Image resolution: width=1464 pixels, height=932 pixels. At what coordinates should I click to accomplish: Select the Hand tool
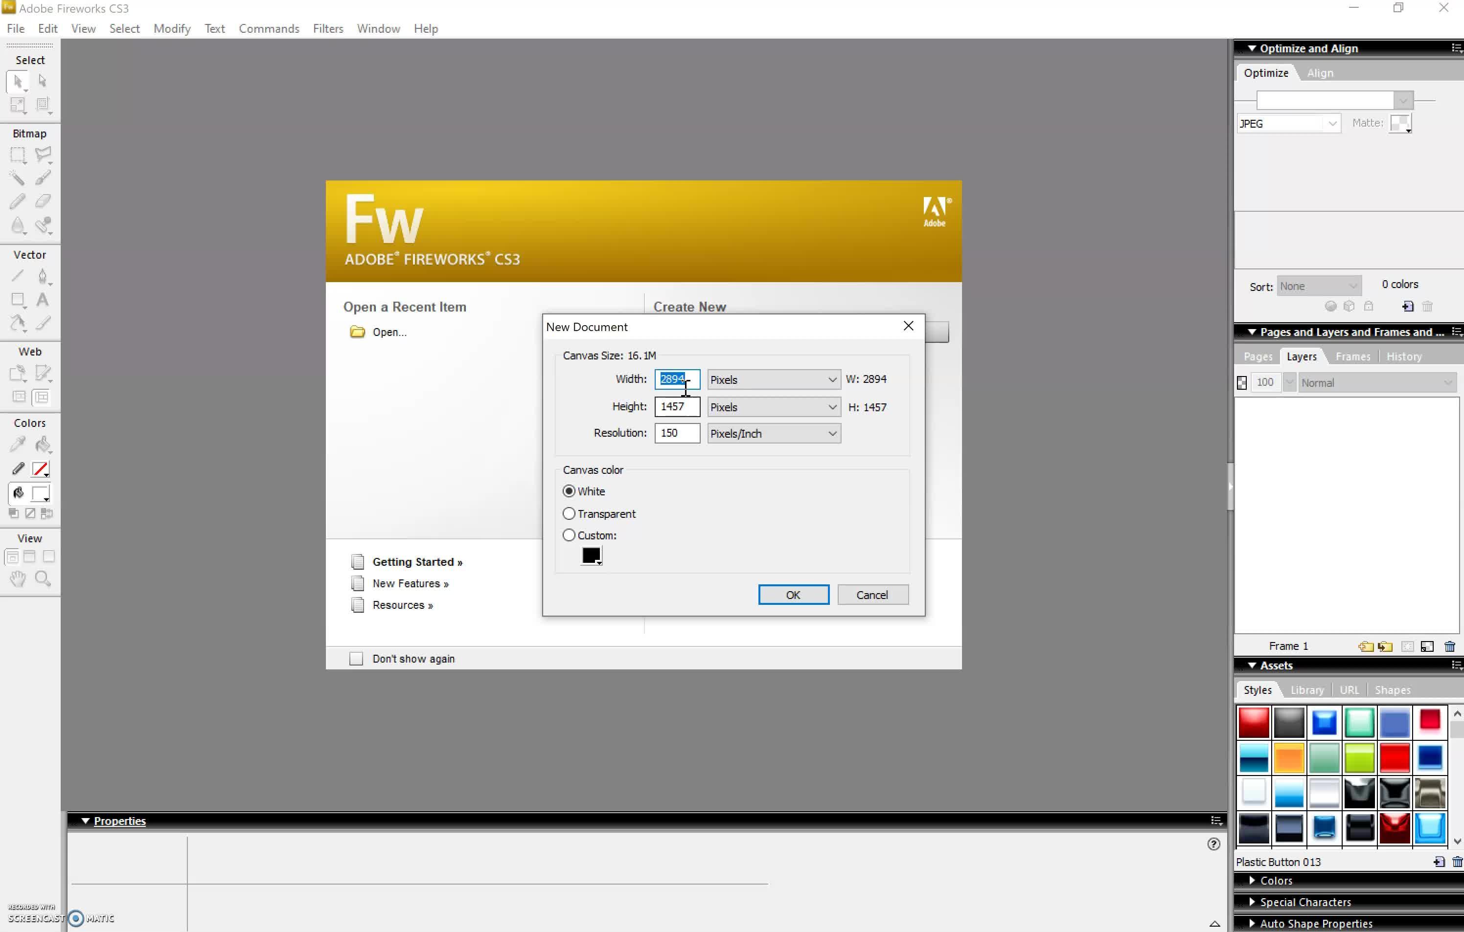coord(18,578)
